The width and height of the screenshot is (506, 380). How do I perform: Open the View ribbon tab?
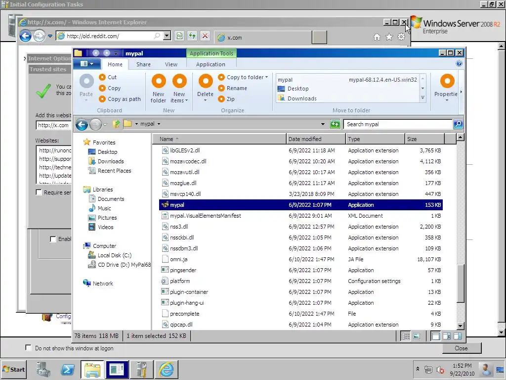(x=171, y=64)
